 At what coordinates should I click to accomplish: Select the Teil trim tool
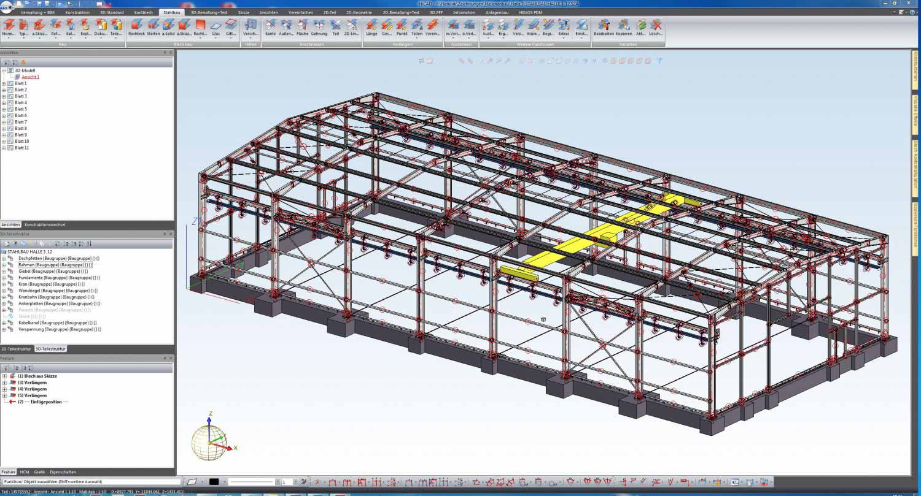(335, 28)
